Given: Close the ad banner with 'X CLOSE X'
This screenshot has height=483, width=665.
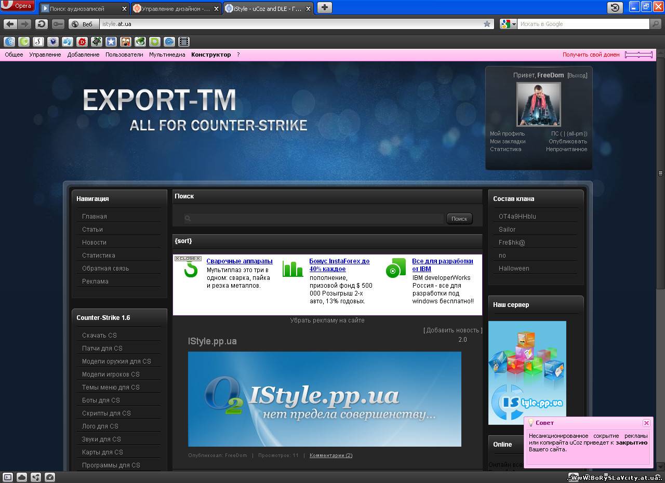Looking at the screenshot, I should pyautogui.click(x=188, y=258).
